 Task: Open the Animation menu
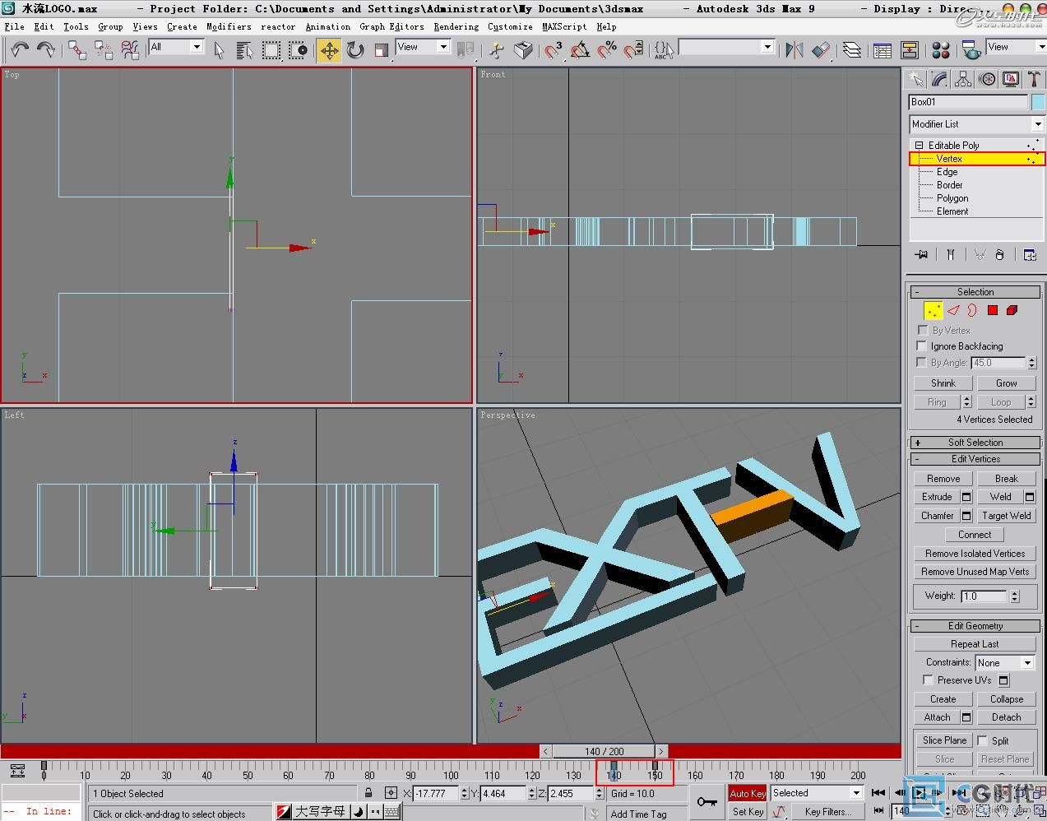pyautogui.click(x=327, y=26)
